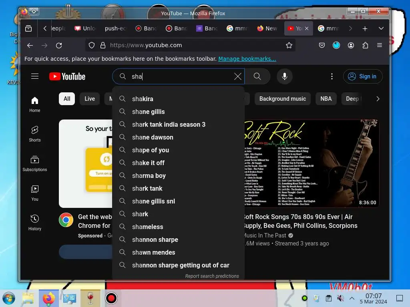Choose the shake it off suggestion
Image resolution: width=410 pixels, height=307 pixels.
coord(178,163)
